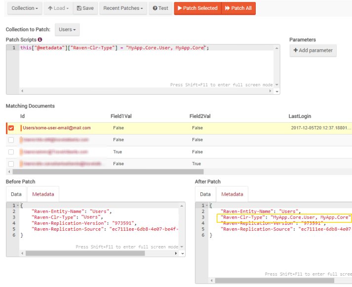Uncheck the Users/some-user-email@mail.com document row
This screenshot has height=287, width=352.
point(11,128)
